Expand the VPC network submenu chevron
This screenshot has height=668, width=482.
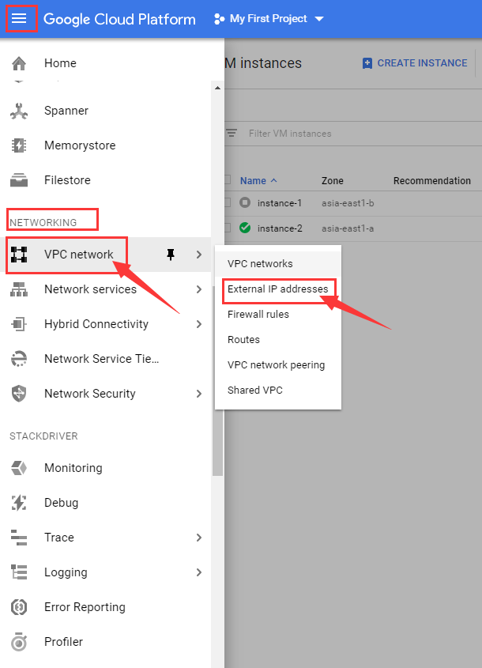tap(199, 255)
